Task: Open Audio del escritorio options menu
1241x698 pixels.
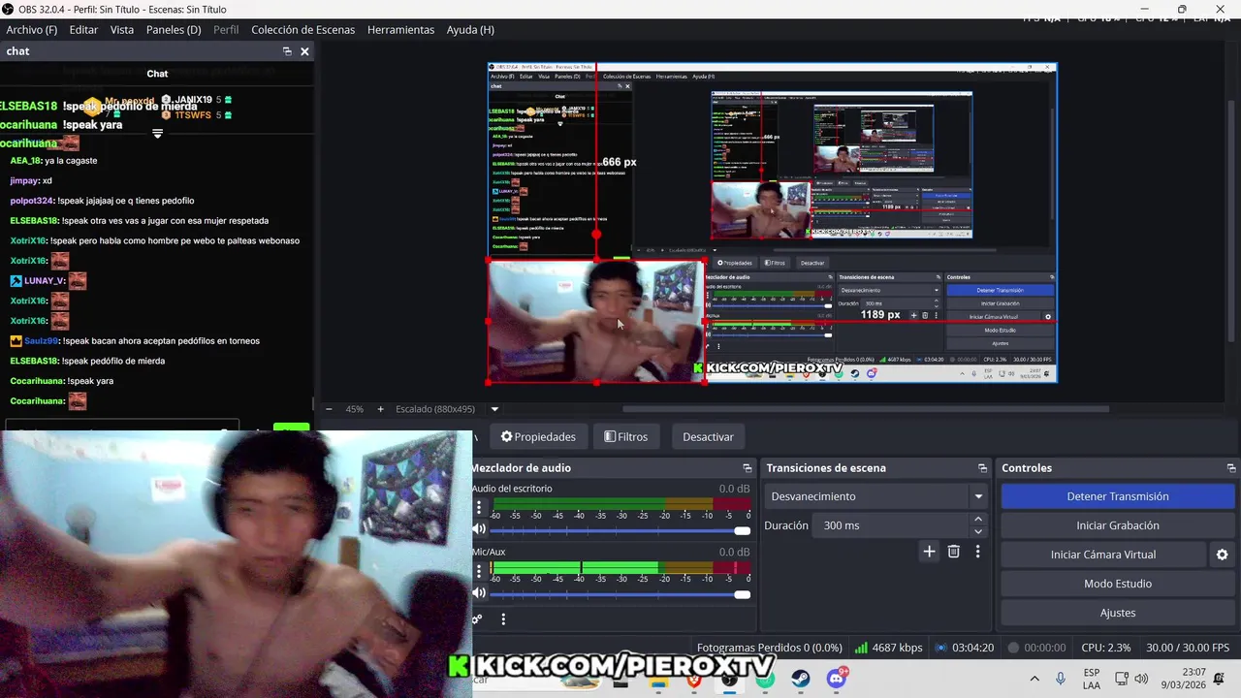Action: [x=478, y=508]
